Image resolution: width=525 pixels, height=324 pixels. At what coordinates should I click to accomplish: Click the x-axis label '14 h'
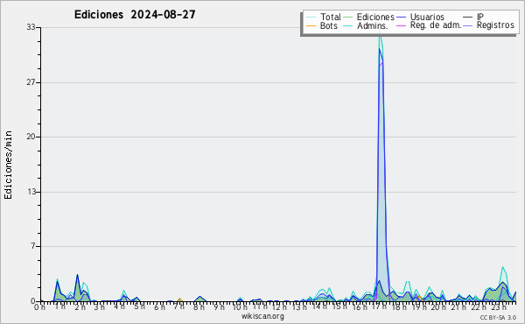point(319,306)
